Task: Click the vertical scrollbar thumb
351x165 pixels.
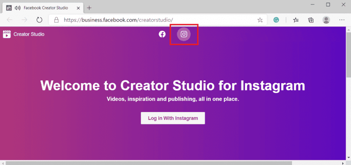Action: pos(349,55)
